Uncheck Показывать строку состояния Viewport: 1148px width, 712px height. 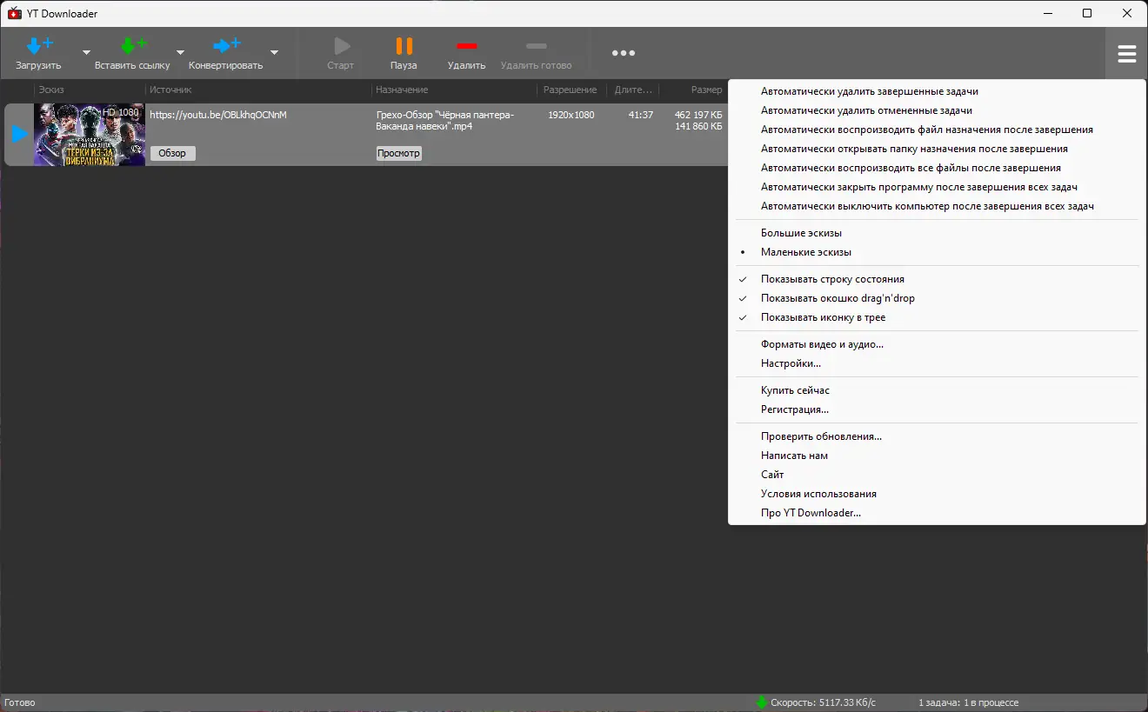[937, 279]
